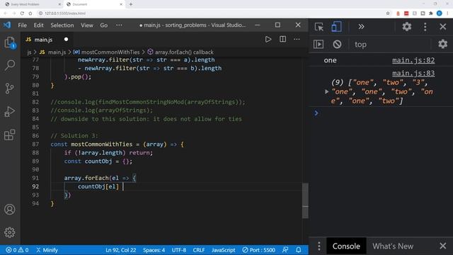Open Source Control view
The height and width of the screenshot is (255, 453).
[10, 89]
